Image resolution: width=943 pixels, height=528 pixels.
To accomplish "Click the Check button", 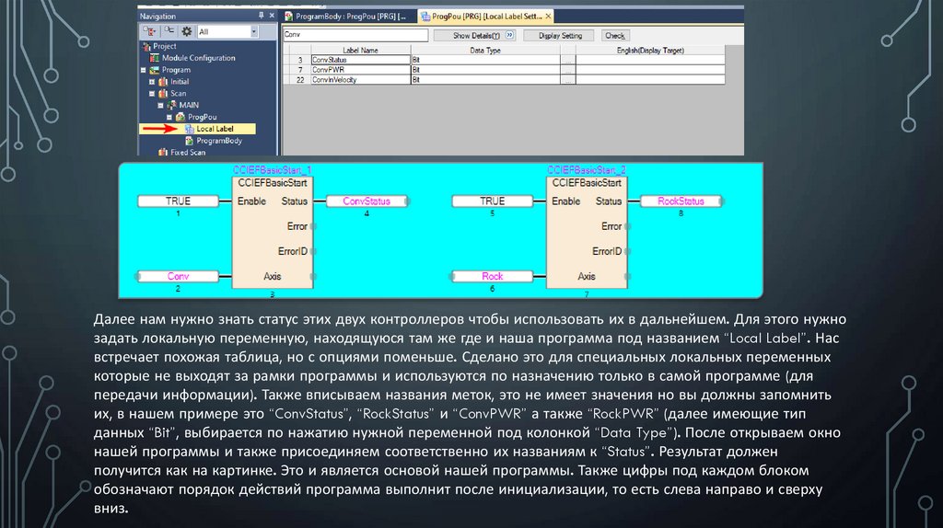I will [614, 36].
